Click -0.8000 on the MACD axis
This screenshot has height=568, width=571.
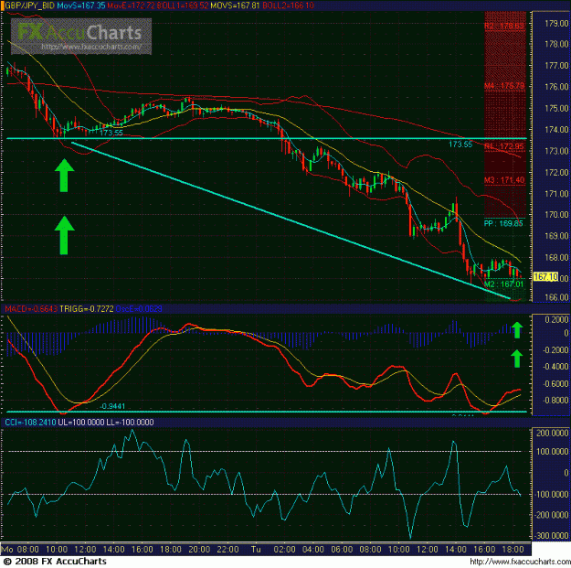[555, 401]
